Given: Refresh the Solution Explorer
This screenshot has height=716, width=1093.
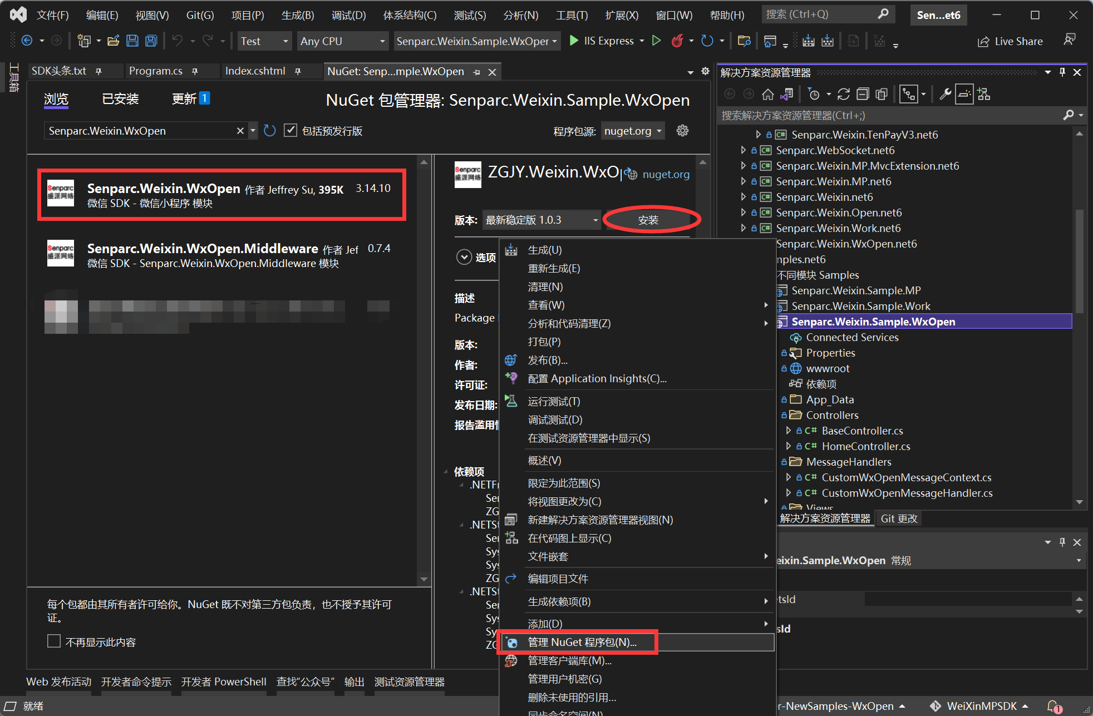Looking at the screenshot, I should (844, 93).
